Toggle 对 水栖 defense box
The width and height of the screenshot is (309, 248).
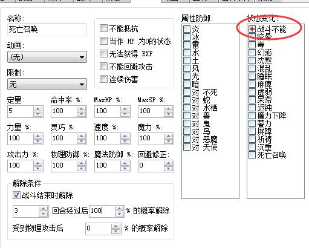187,108
